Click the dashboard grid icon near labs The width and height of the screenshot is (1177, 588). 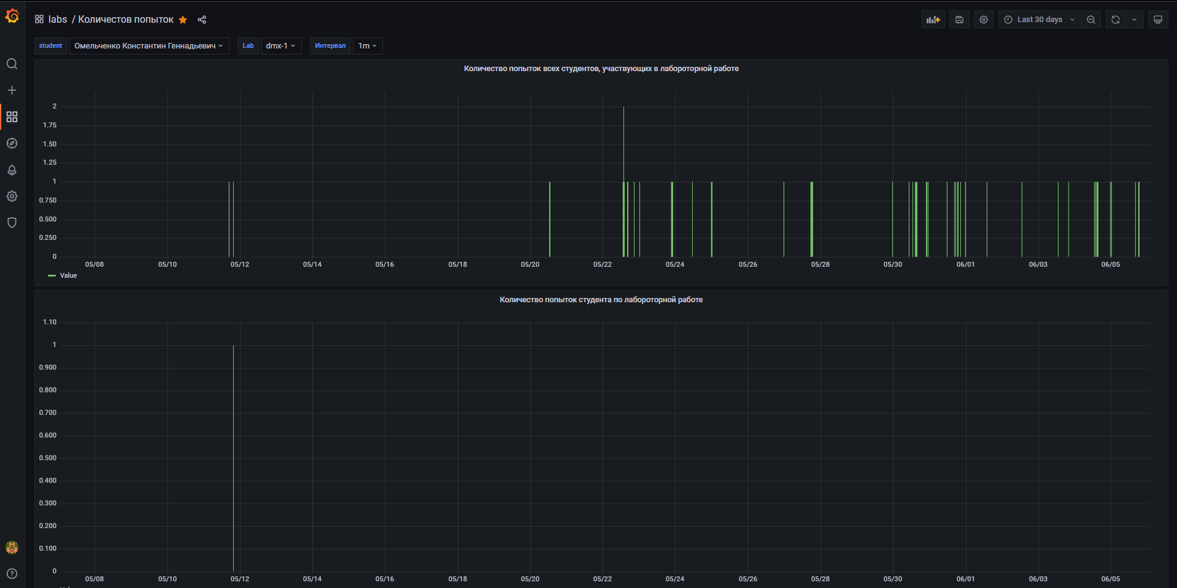(39, 20)
